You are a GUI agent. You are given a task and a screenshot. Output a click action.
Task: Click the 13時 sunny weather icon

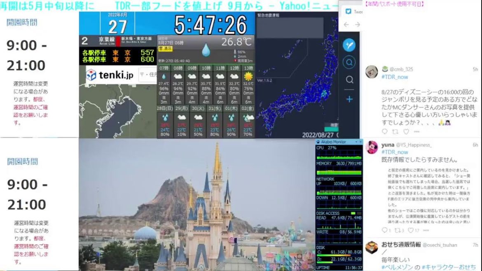pyautogui.click(x=248, y=76)
